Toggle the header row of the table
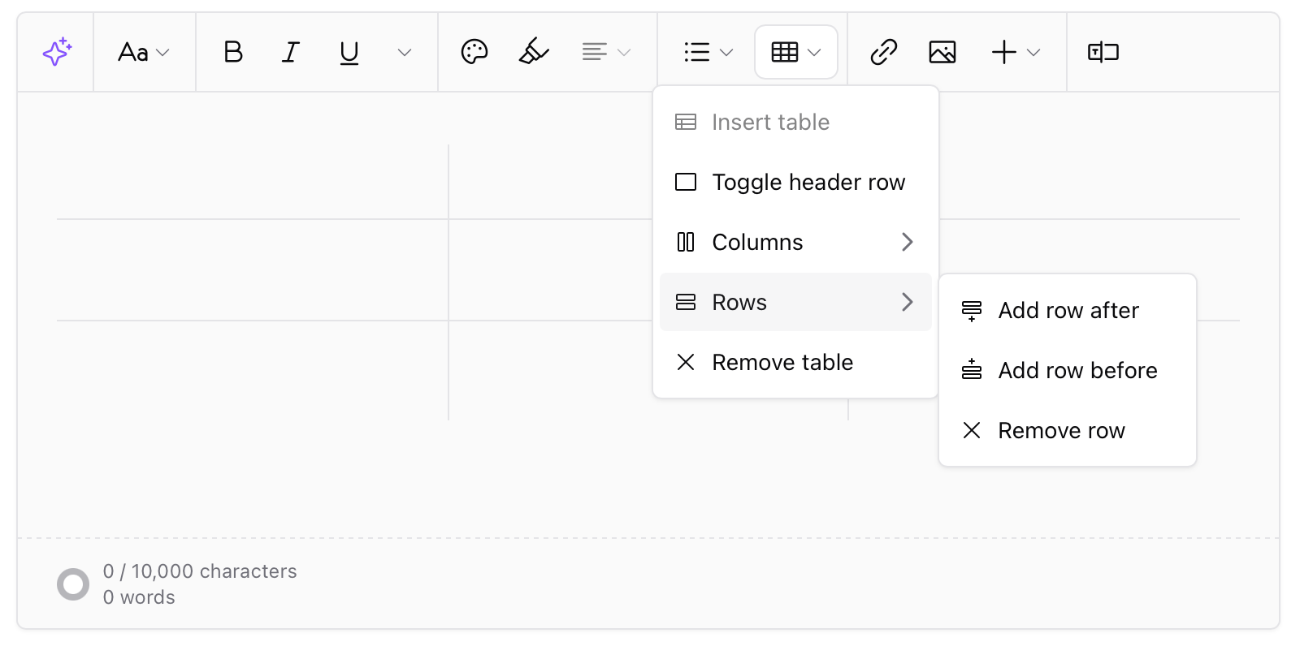This screenshot has width=1300, height=646. (x=808, y=182)
